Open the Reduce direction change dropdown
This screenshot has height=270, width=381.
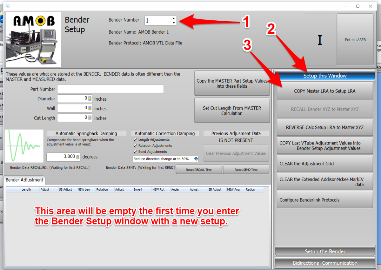(196, 159)
